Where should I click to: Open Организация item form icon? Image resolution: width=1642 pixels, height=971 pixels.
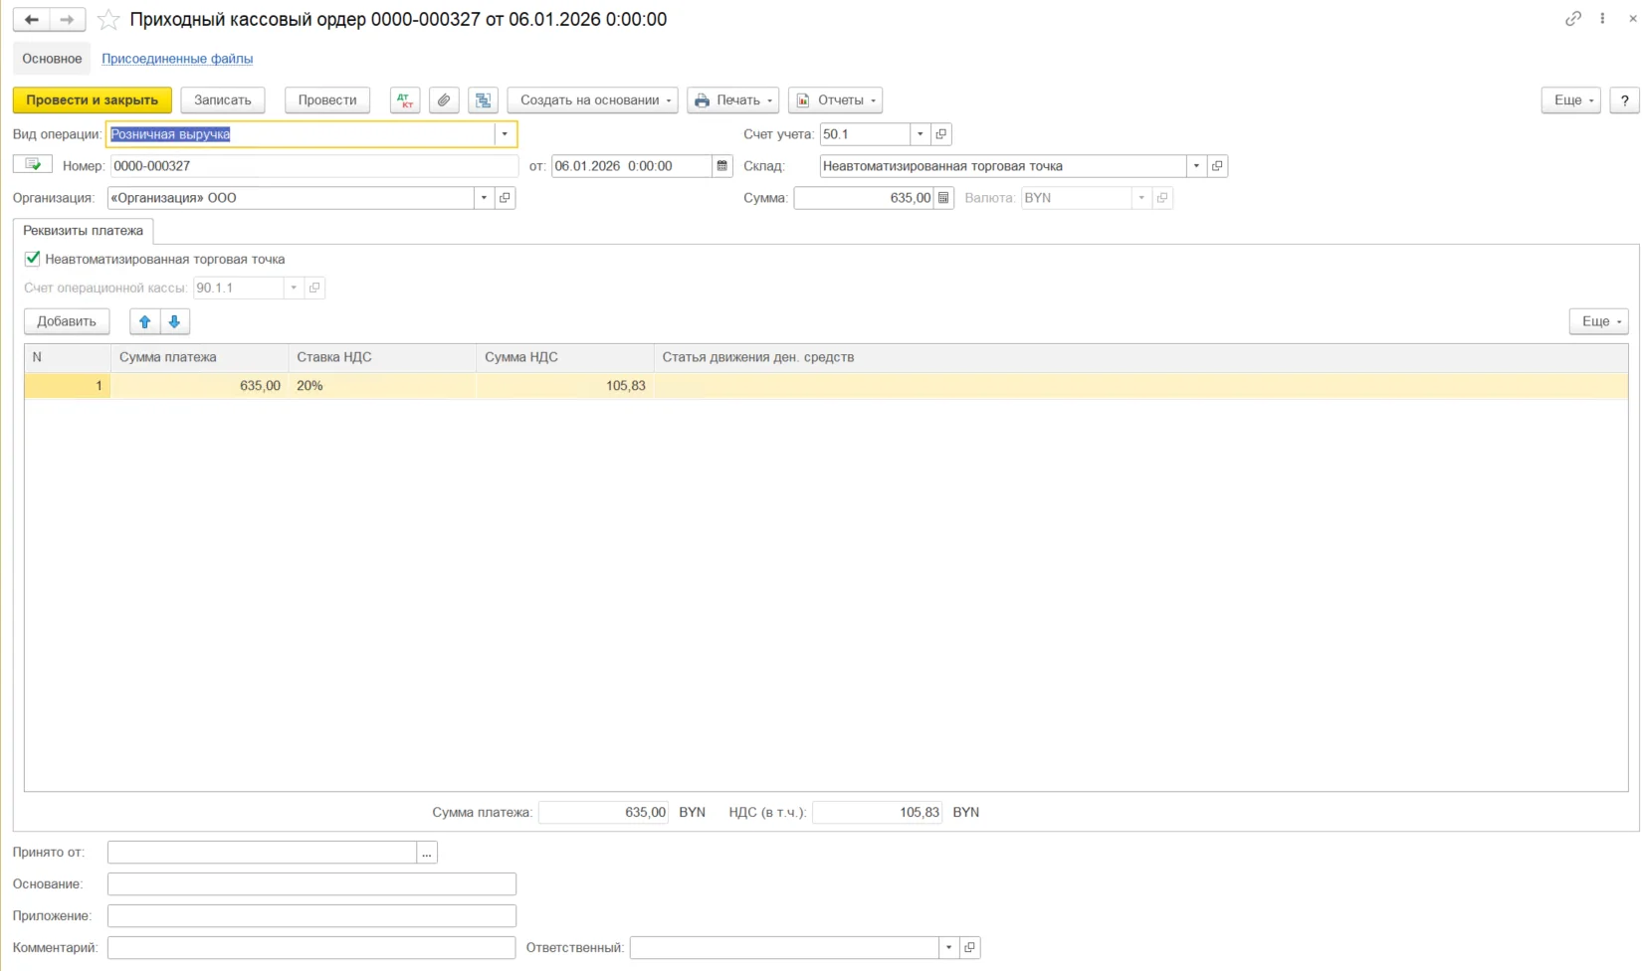[505, 198]
